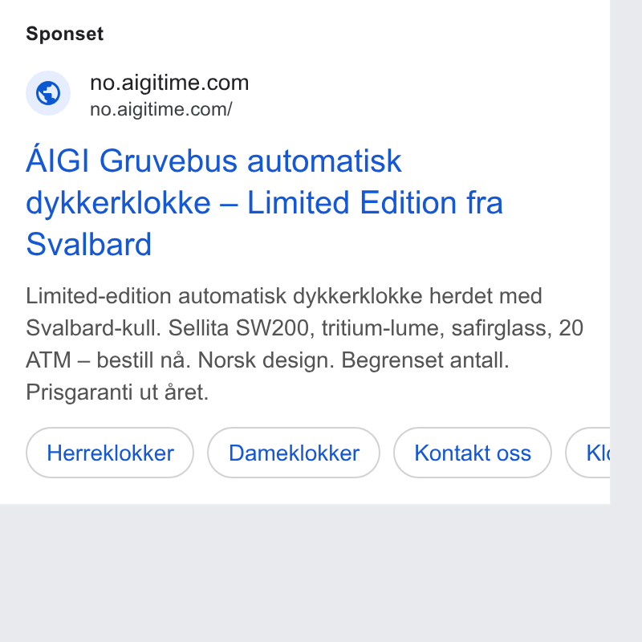
Task: Open the Dameklokker sitelink chip
Action: pyautogui.click(x=294, y=453)
